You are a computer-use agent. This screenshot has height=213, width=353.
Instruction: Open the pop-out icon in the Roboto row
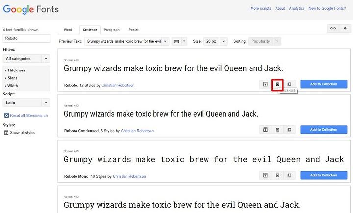click(x=265, y=84)
